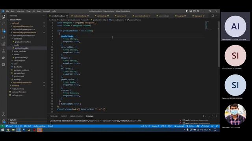Viewport: 252px width, 141px height.
Task: Open Explorer More Actions ellipsis
Action: point(44,16)
